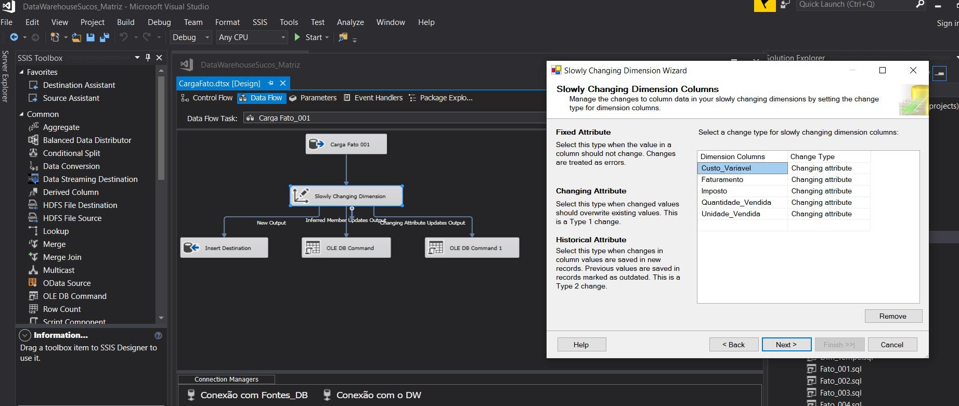Click the Undo toolbar icon
959x406 pixels.
click(124, 37)
